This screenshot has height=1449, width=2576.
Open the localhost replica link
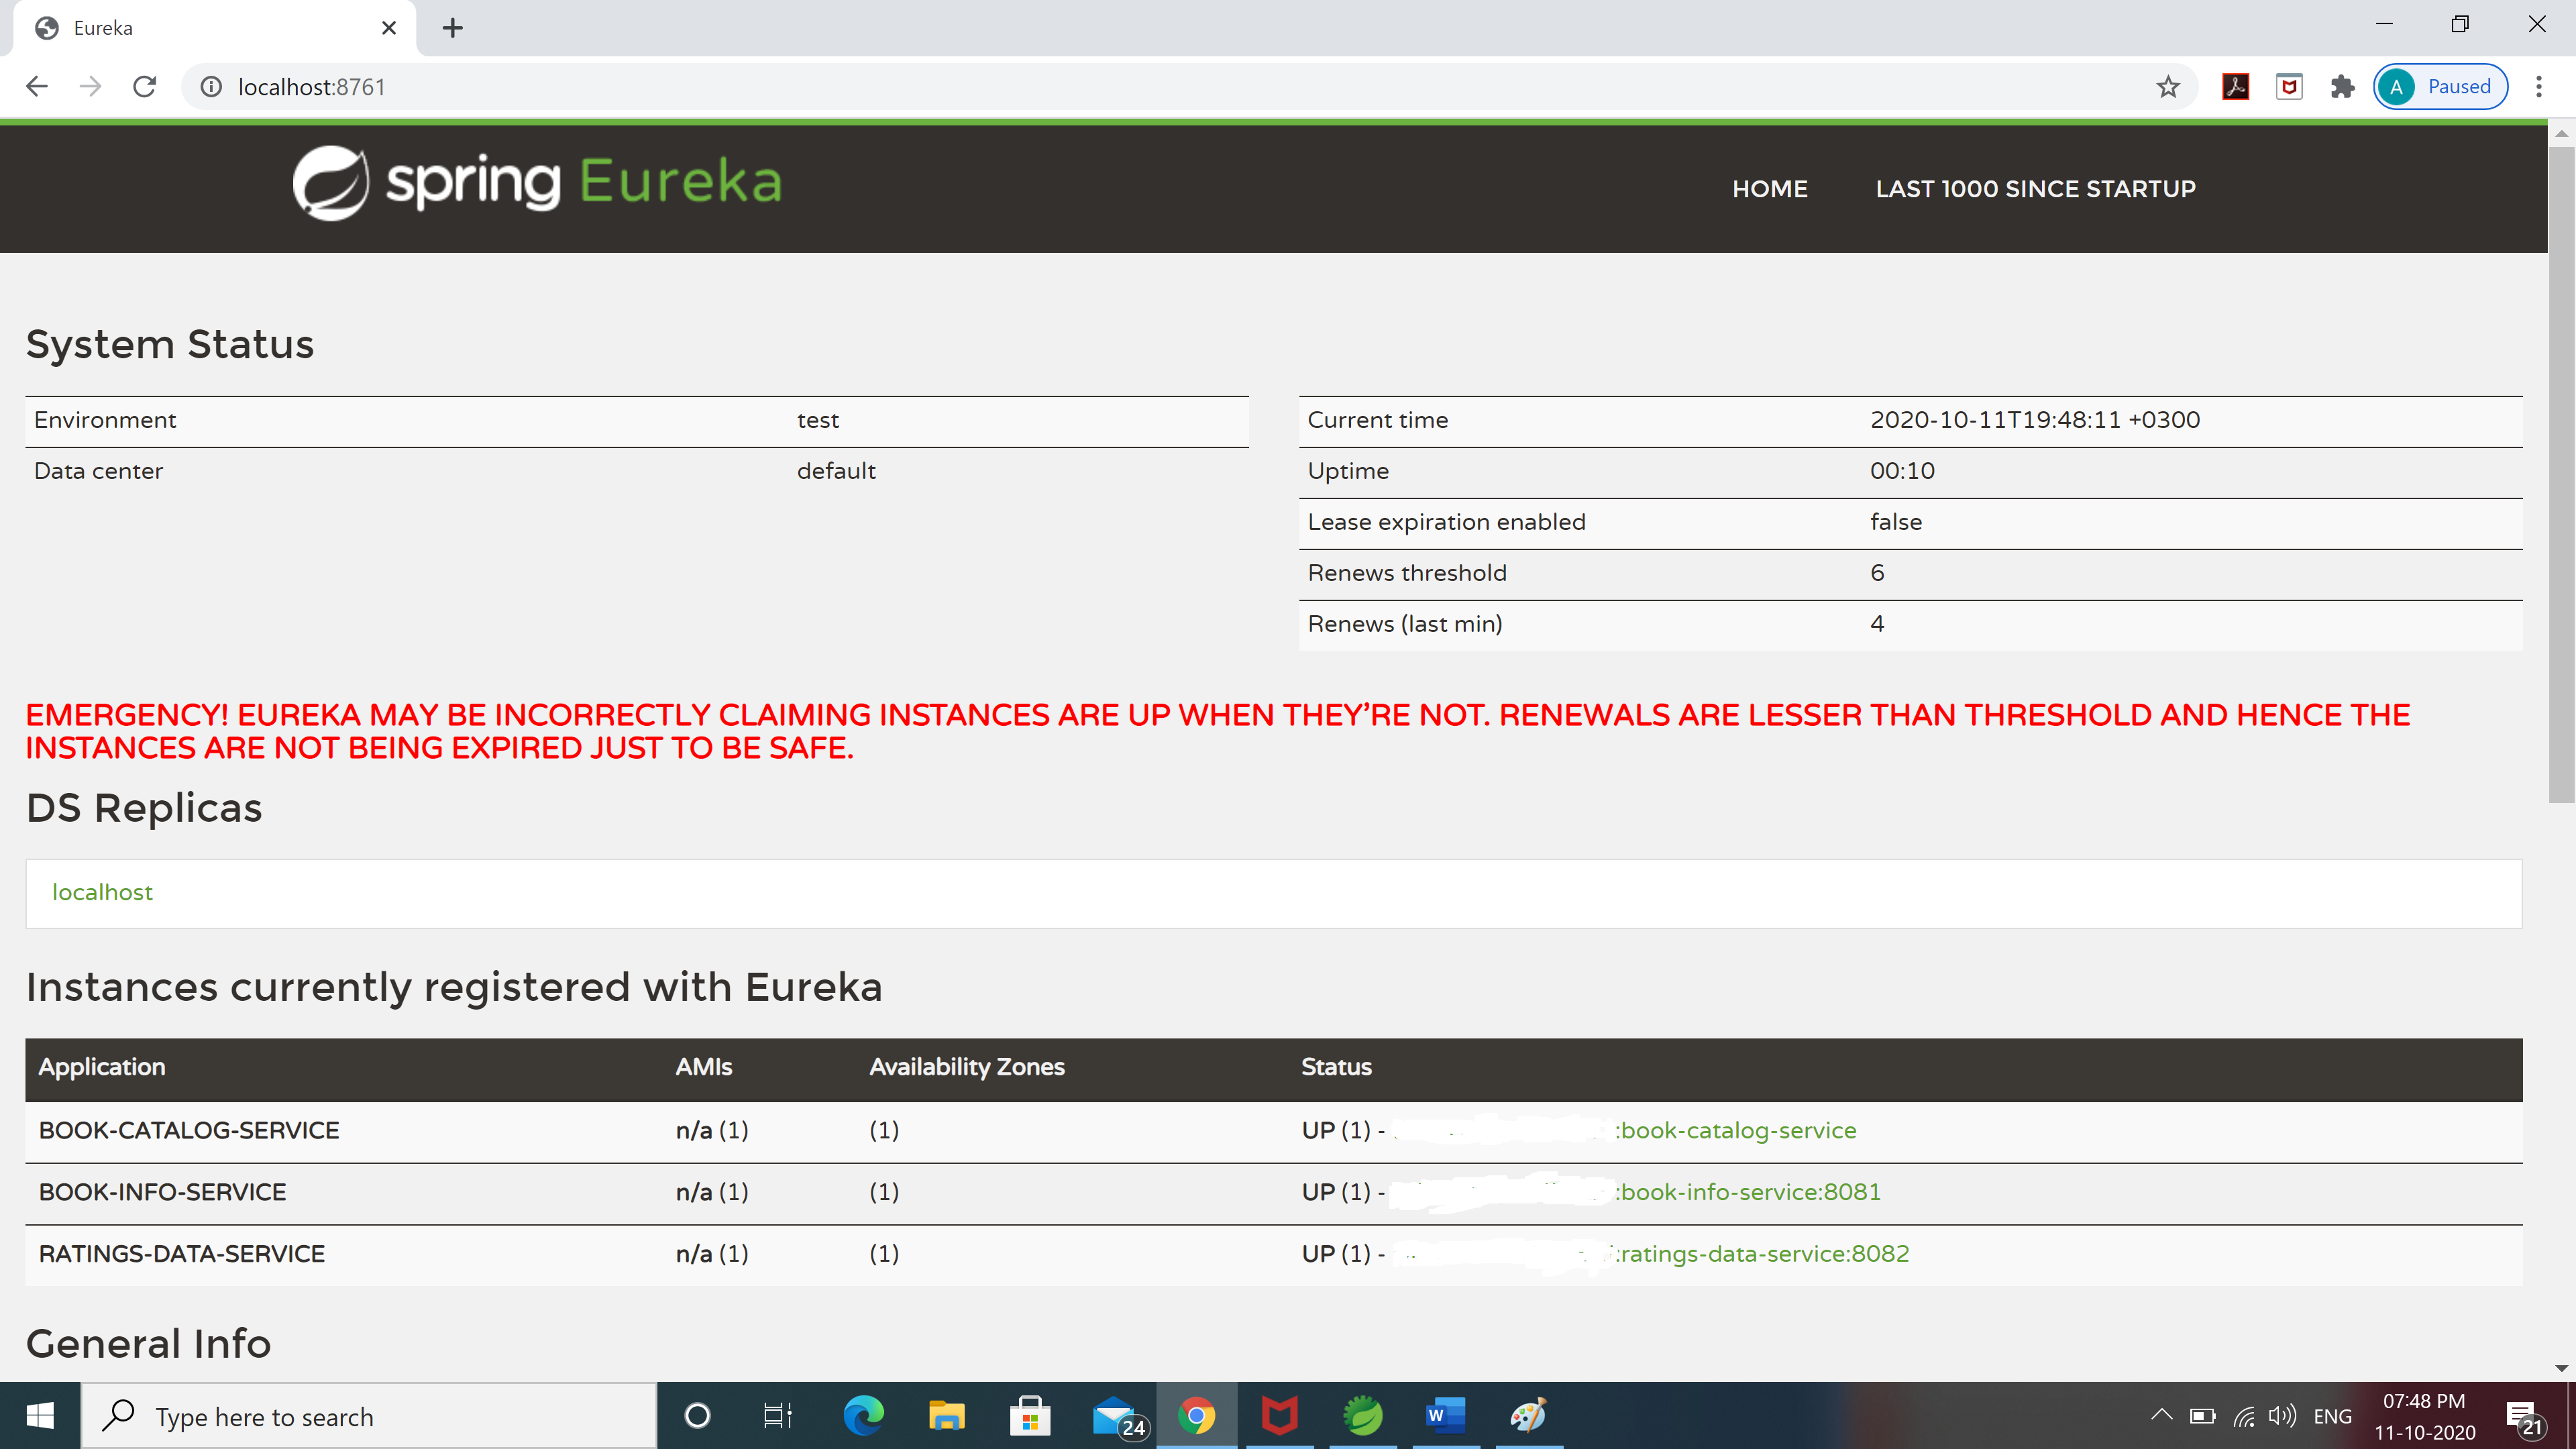[x=102, y=892]
